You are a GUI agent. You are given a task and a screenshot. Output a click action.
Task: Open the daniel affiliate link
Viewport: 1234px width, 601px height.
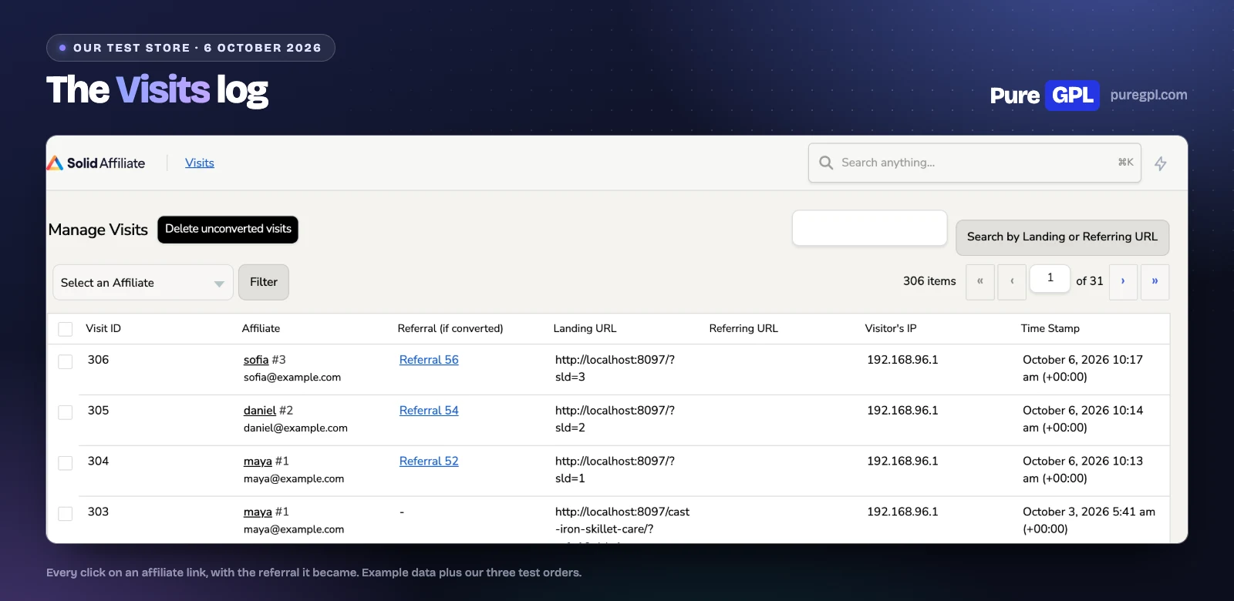(x=260, y=411)
